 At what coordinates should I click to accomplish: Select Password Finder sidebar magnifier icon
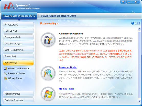pos(6,74)
